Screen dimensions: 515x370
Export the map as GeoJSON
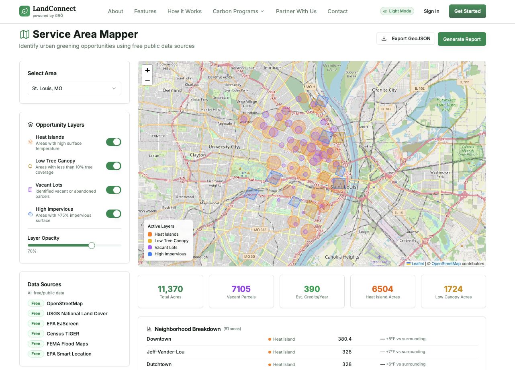point(406,39)
